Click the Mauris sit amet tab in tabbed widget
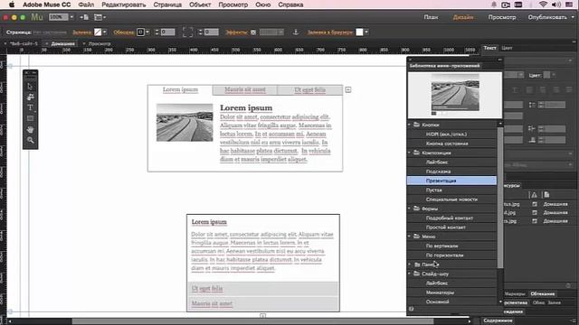This screenshot has height=325, width=579. coord(245,90)
